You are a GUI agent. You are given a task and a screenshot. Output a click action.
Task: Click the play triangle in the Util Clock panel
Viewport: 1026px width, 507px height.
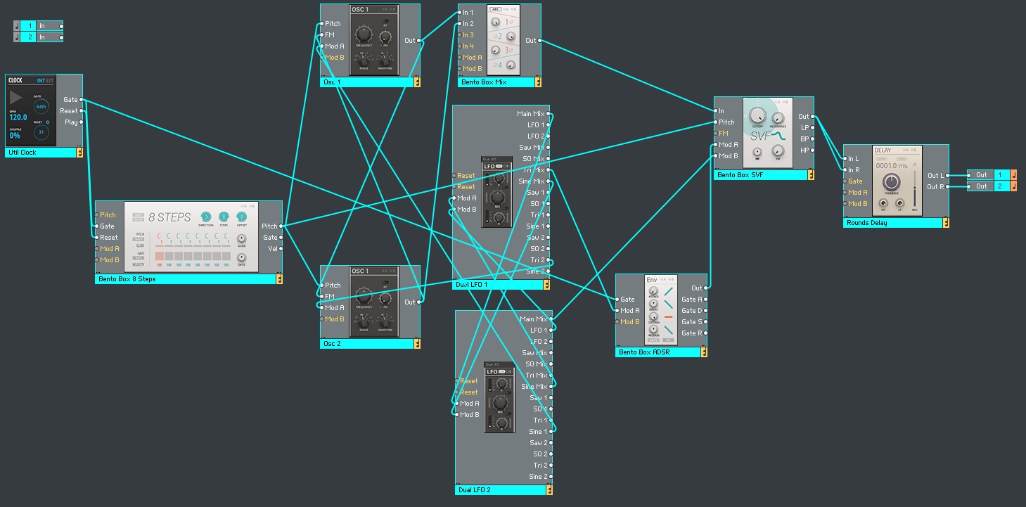[15, 98]
